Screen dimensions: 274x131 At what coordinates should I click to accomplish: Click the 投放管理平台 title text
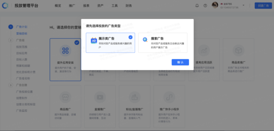(26, 5)
